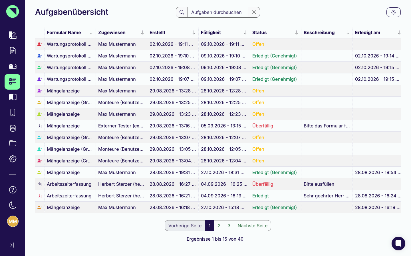Click the 'Externer Tester (ex...' assignee cell
411x256 pixels.
click(121, 126)
